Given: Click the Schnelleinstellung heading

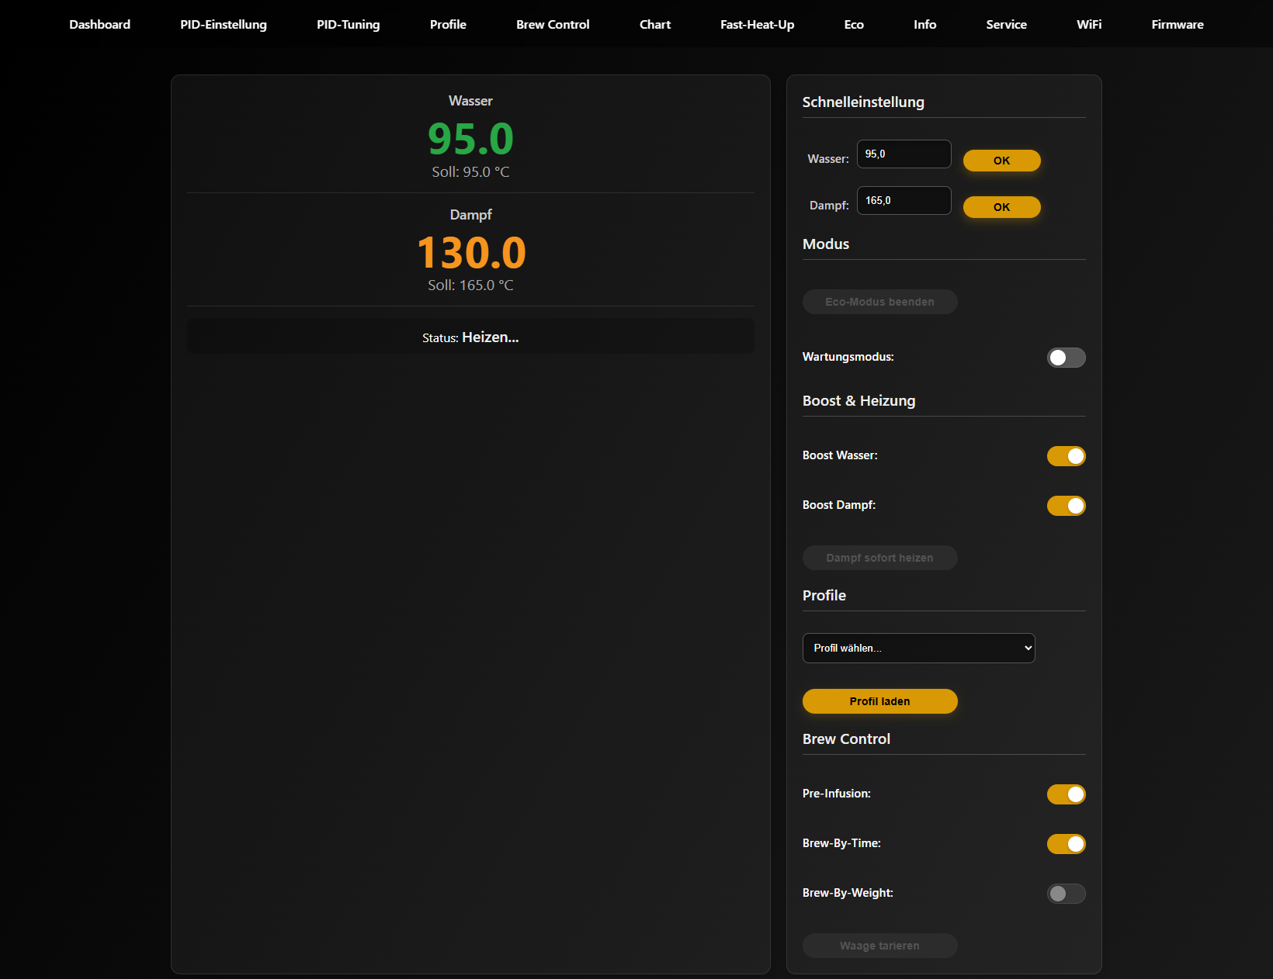Looking at the screenshot, I should [x=863, y=102].
